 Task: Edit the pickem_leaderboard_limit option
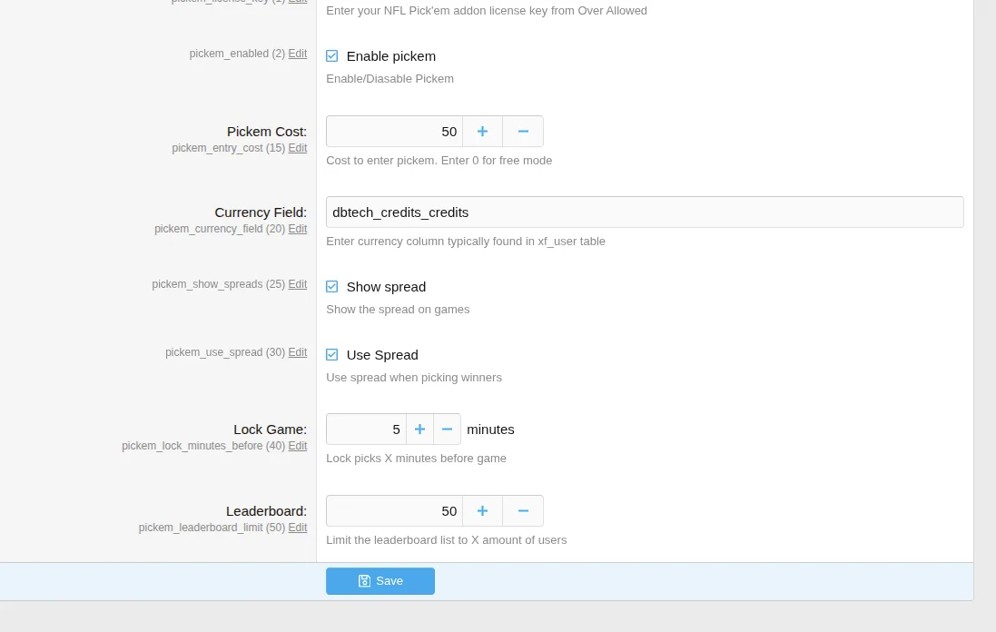click(x=298, y=528)
